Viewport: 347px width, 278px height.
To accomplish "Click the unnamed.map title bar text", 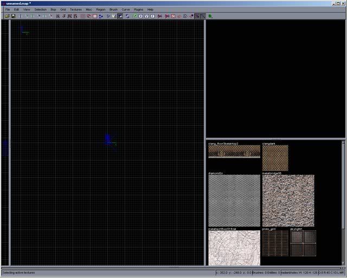I will pos(18,4).
